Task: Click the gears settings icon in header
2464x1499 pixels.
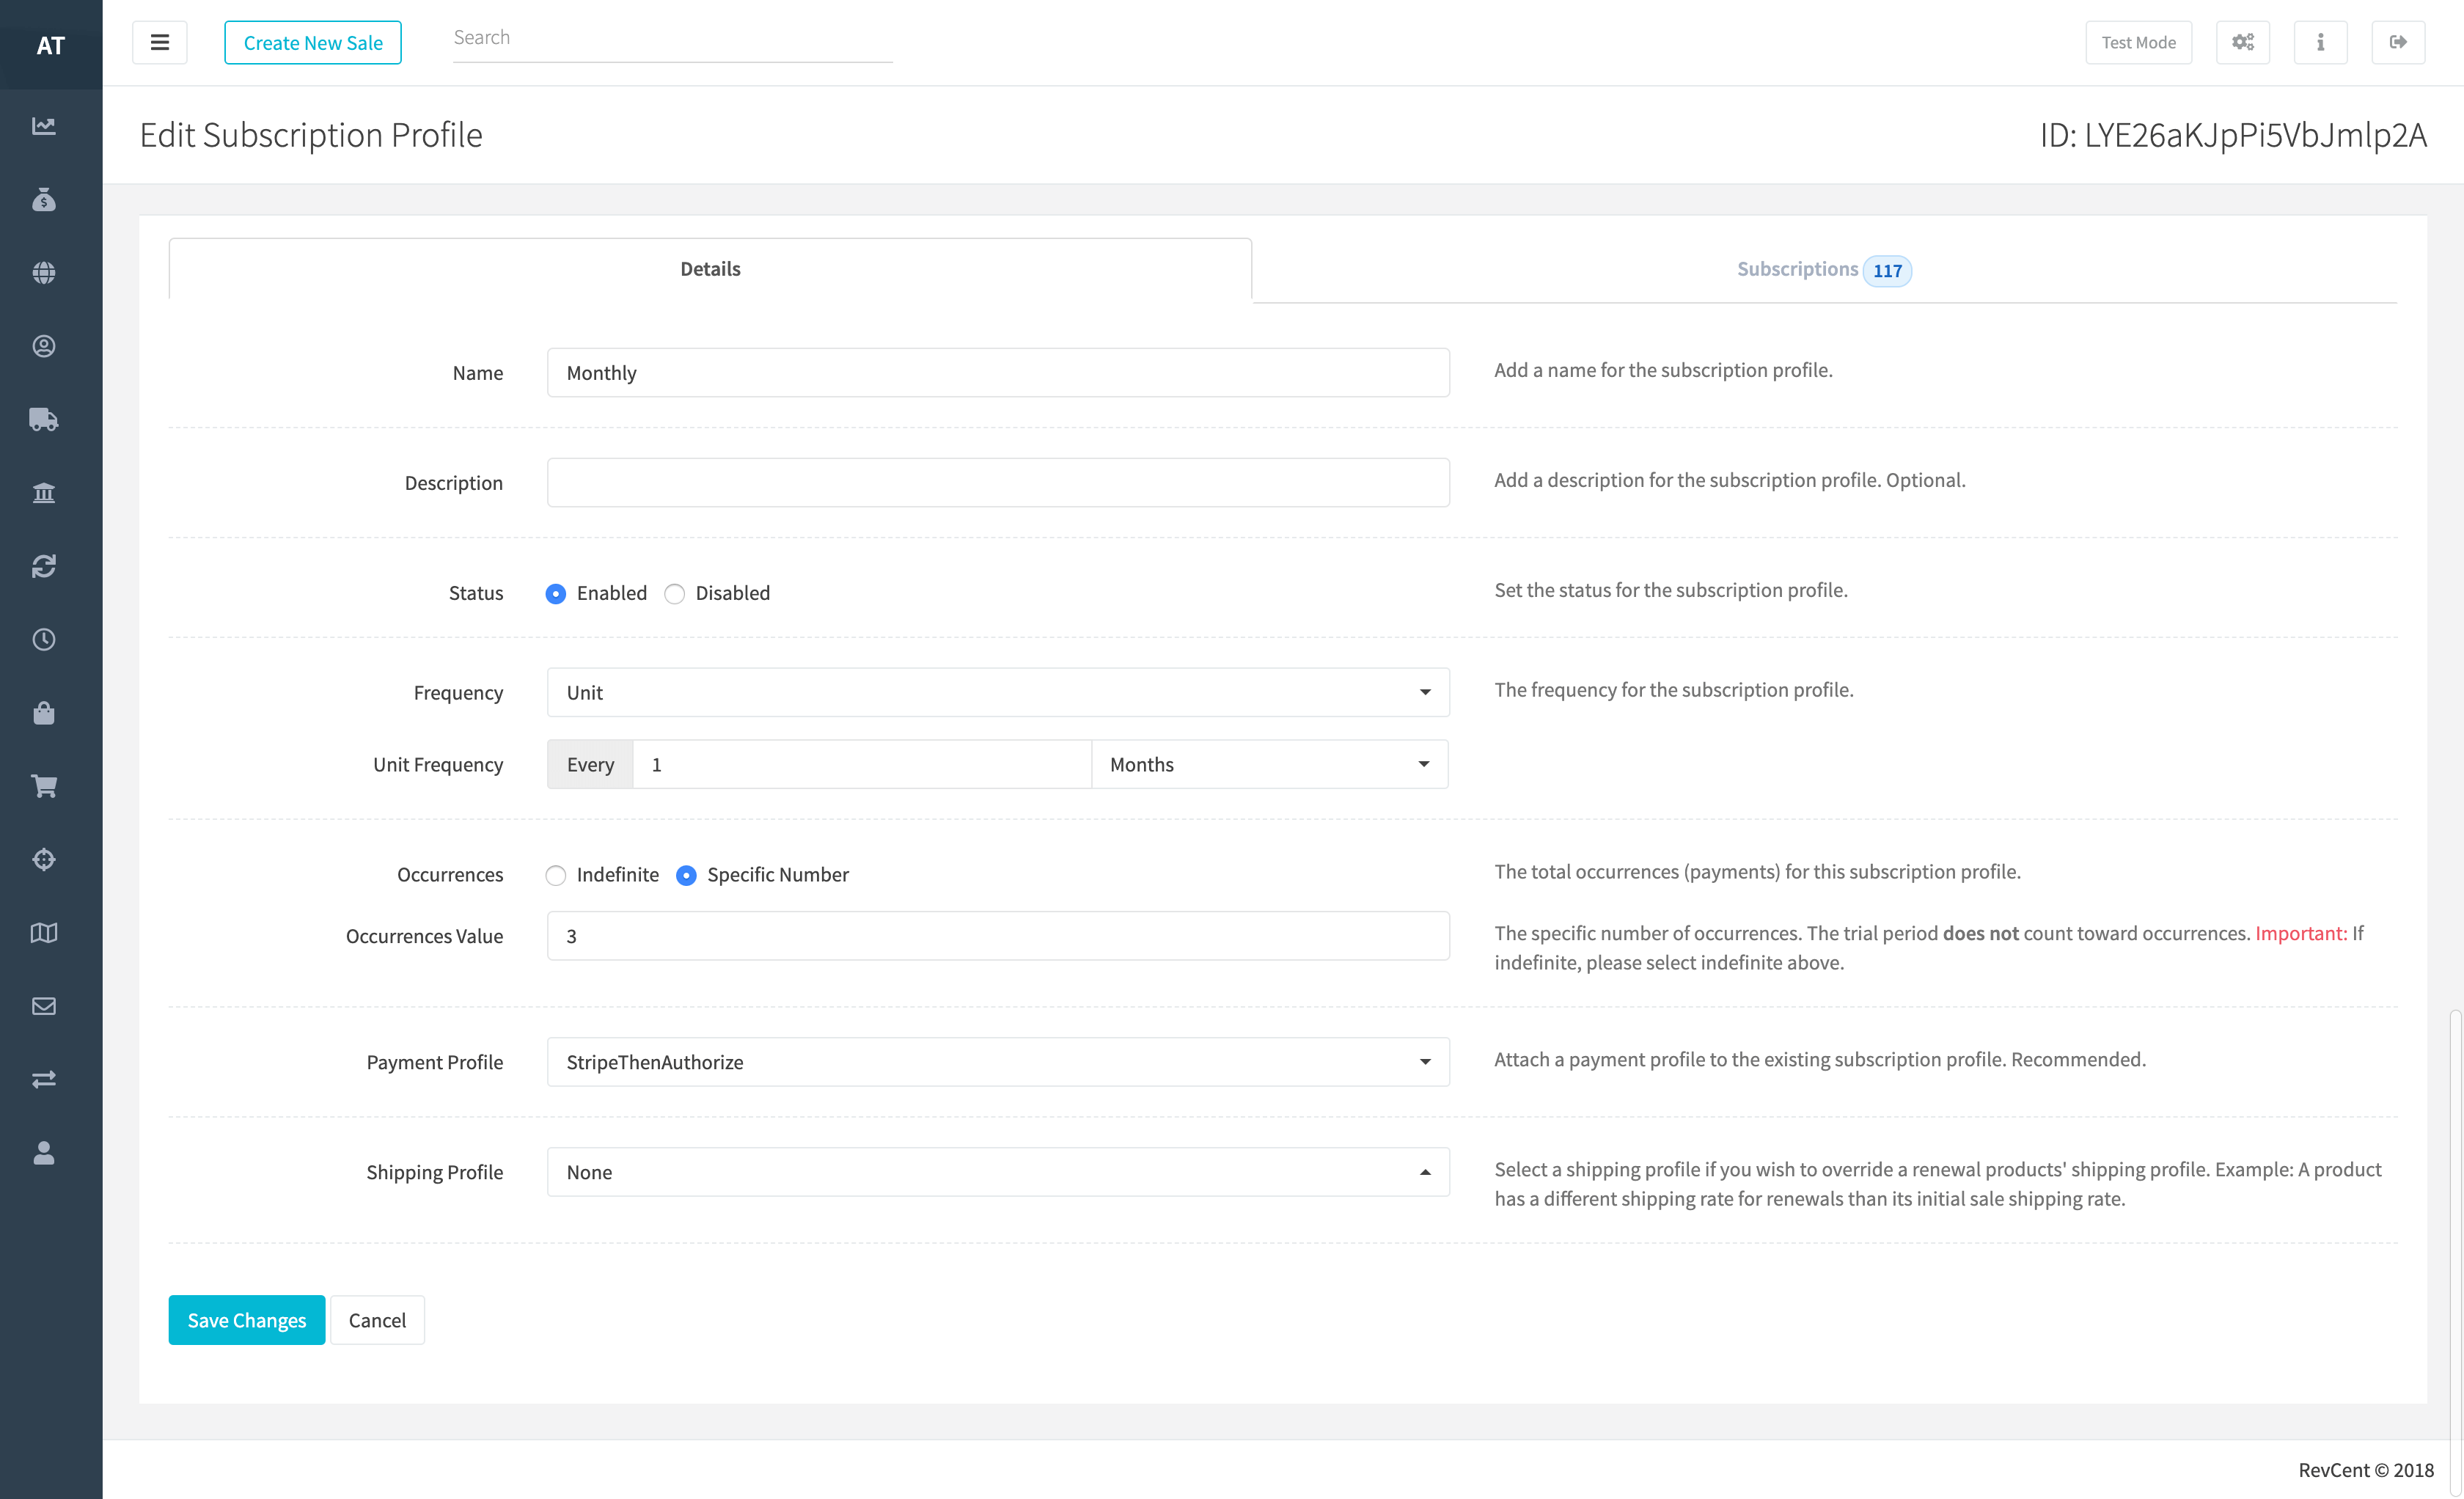Action: click(x=2242, y=42)
